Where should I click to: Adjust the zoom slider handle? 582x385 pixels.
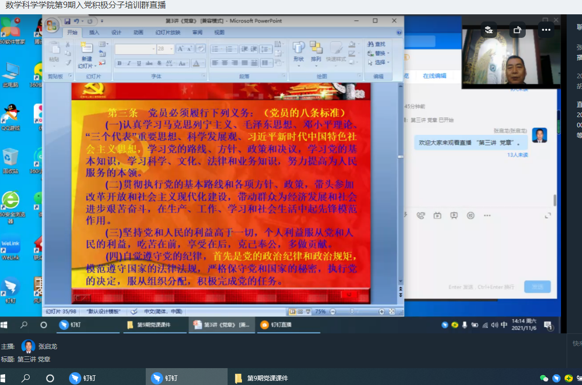pos(352,311)
